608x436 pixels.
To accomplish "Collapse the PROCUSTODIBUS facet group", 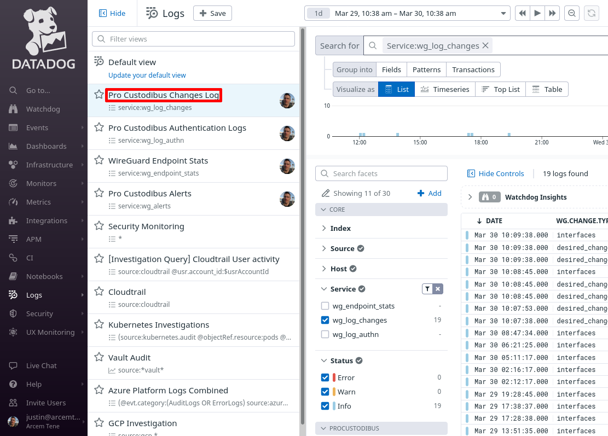I will (x=381, y=428).
